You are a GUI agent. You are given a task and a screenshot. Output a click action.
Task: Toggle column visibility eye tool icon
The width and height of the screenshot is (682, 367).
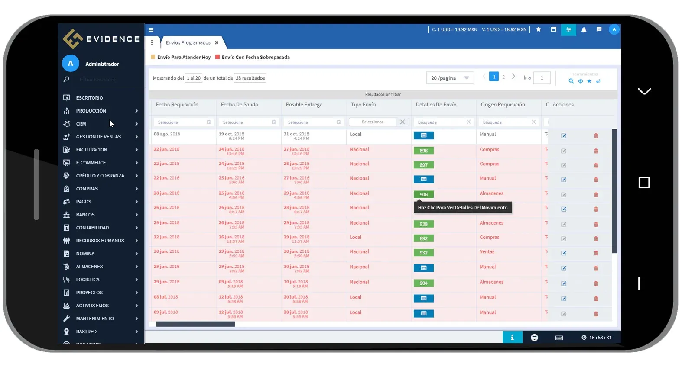pyautogui.click(x=580, y=81)
